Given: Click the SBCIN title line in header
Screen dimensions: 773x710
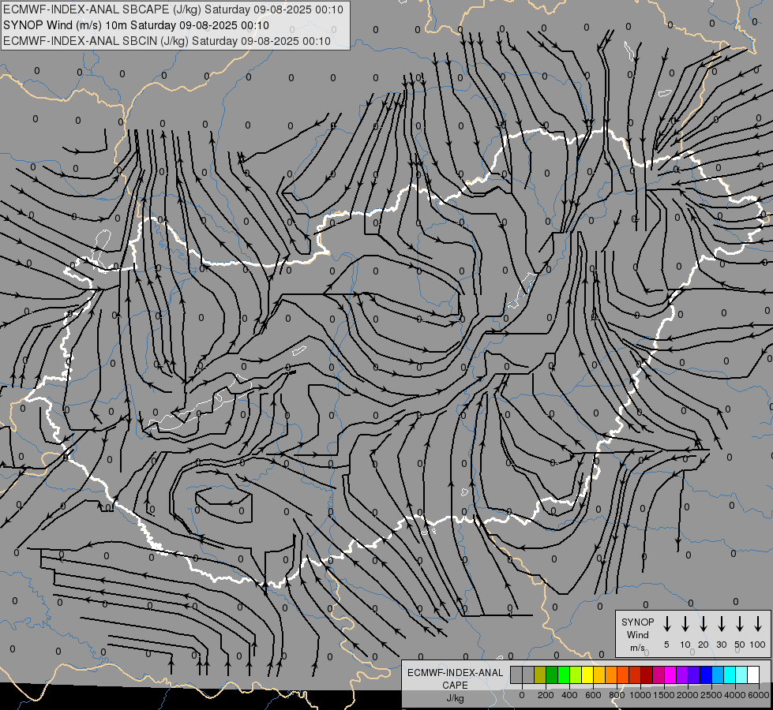Looking at the screenshot, I should click(167, 41).
